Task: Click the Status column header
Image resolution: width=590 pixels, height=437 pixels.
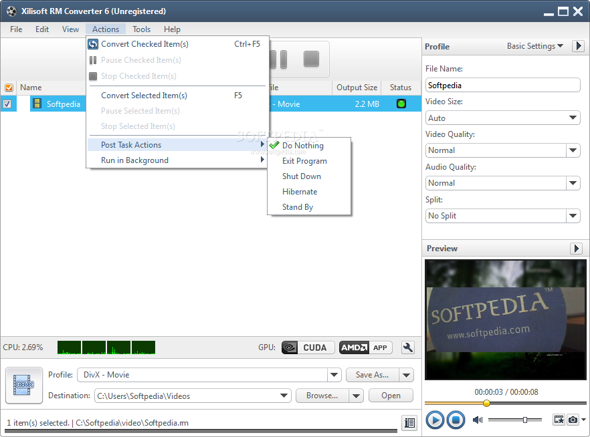Action: click(x=401, y=88)
